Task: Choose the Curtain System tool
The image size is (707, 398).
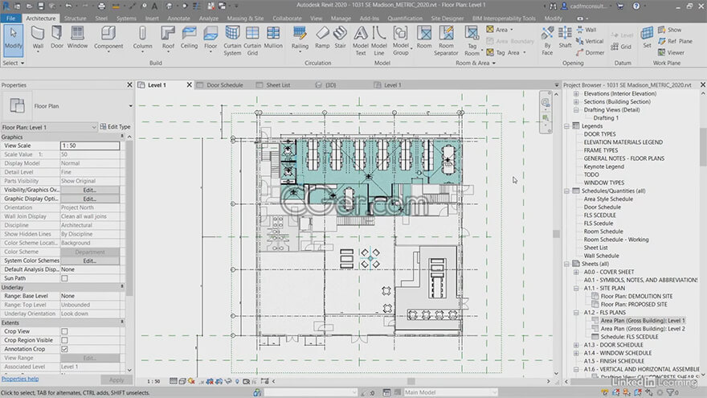Action: (x=232, y=41)
